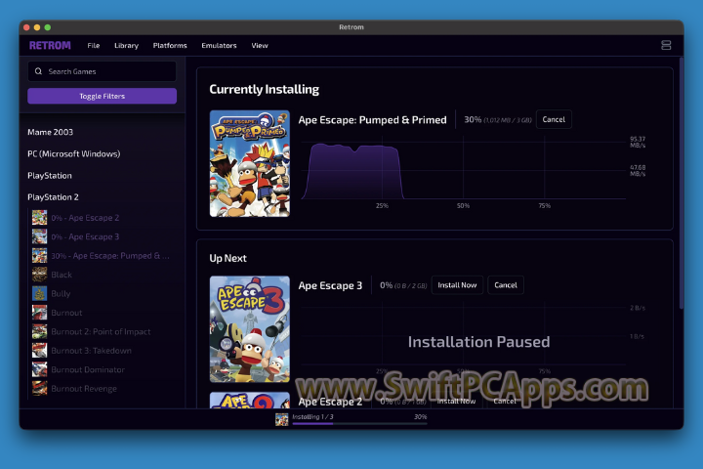Select Burnout 2: Point of Impact
The height and width of the screenshot is (469, 703).
tap(101, 331)
